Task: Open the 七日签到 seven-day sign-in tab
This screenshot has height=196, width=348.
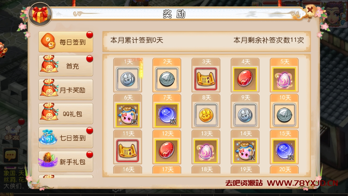Action: (x=66, y=138)
